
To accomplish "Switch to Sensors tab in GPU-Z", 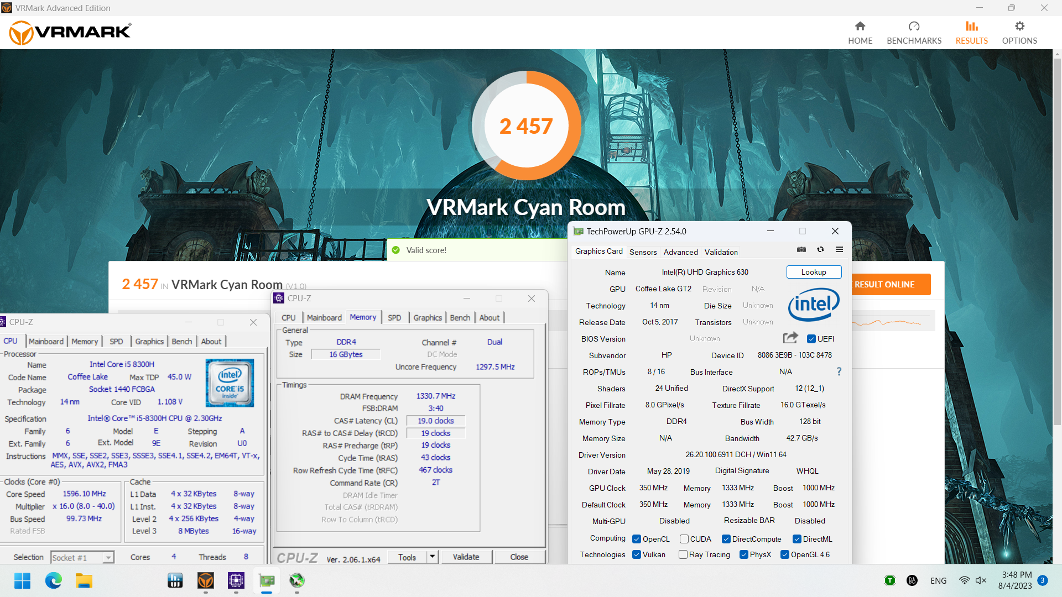I will pos(643,252).
